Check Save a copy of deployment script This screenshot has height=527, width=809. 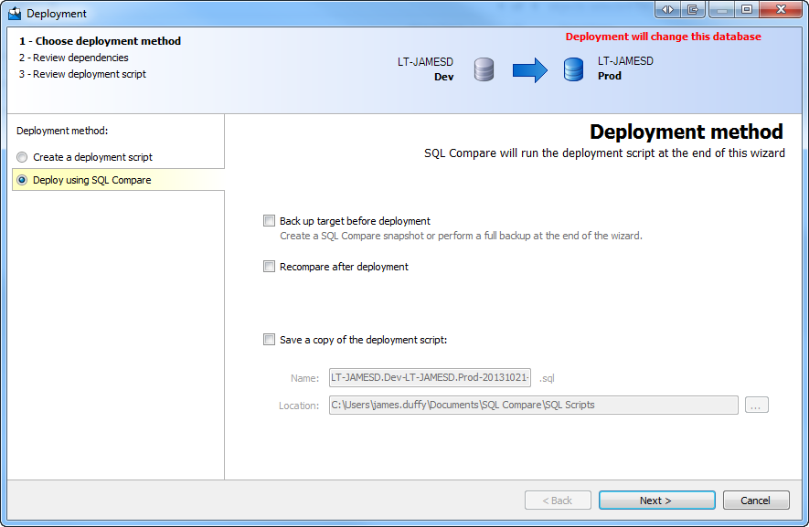tap(269, 340)
